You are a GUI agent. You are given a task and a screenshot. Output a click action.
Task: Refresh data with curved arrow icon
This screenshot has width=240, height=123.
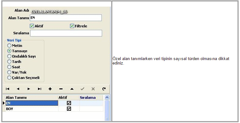(104, 89)
